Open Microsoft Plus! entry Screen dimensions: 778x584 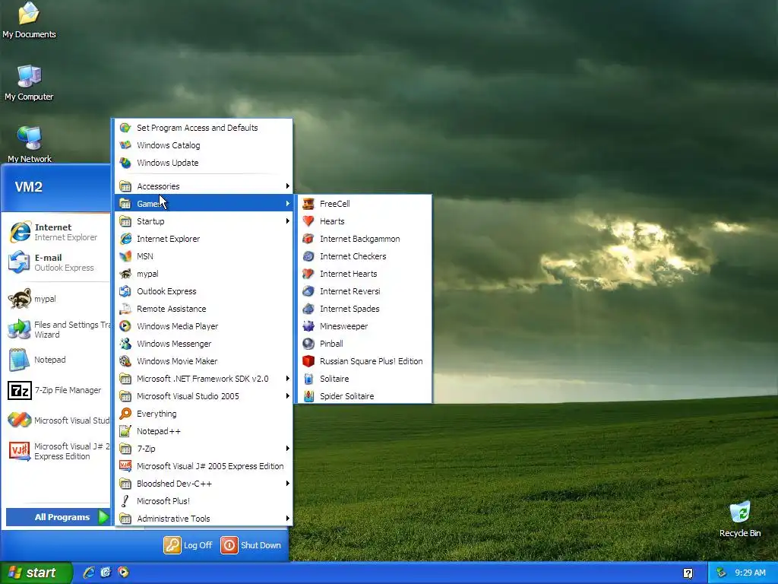point(204,501)
